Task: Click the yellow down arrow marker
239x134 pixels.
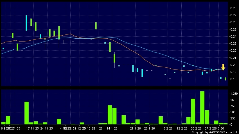Action: [x=223, y=67]
